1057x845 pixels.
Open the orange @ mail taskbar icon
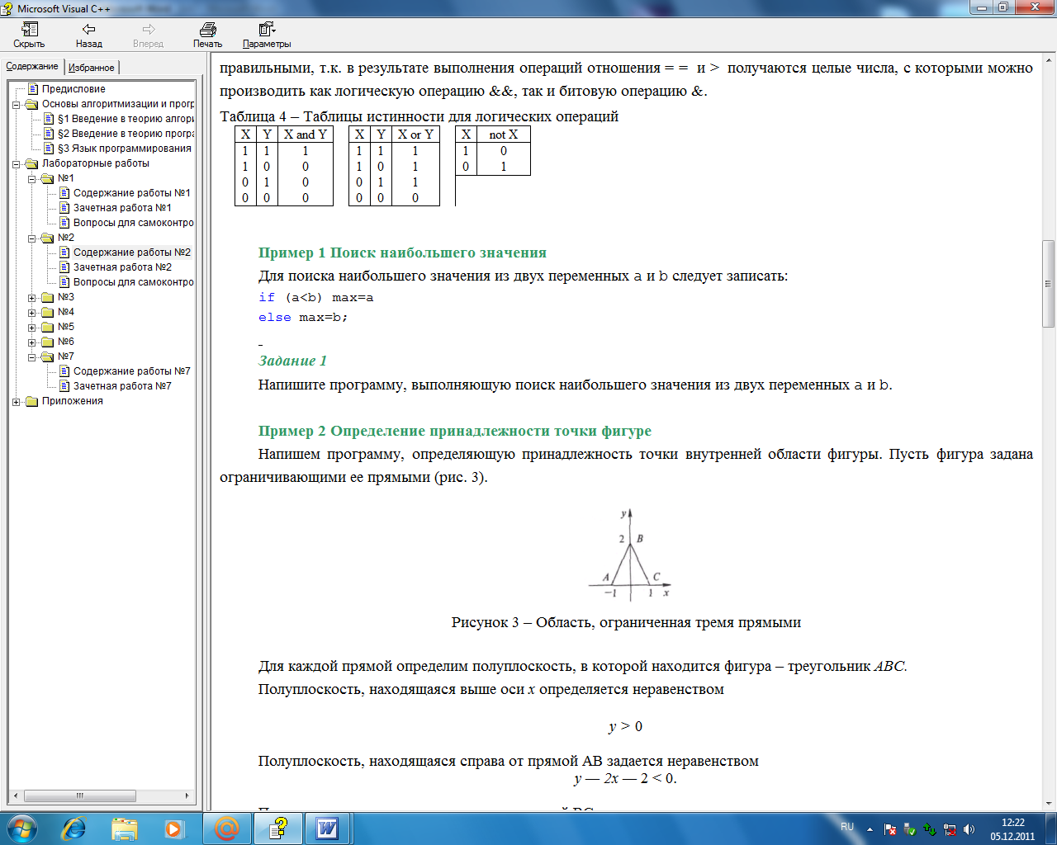click(x=227, y=828)
